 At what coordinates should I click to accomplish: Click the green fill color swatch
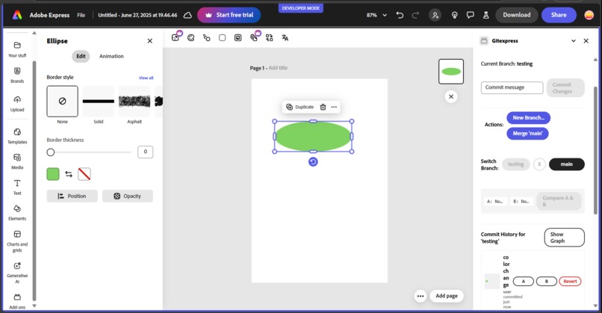point(53,174)
